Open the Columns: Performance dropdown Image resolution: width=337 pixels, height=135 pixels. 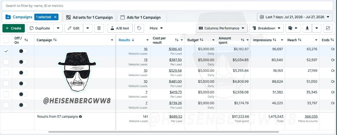(x=221, y=28)
